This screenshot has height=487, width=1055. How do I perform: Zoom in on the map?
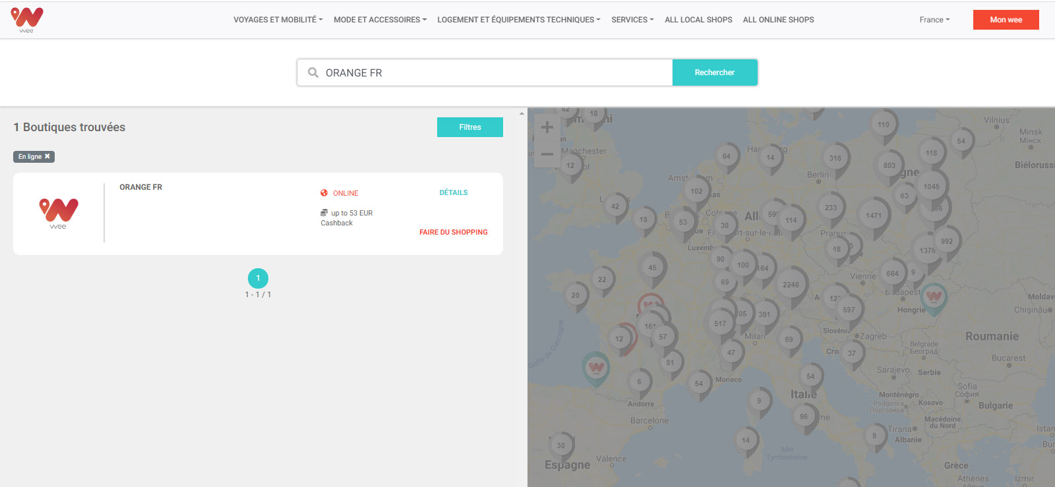click(x=547, y=127)
